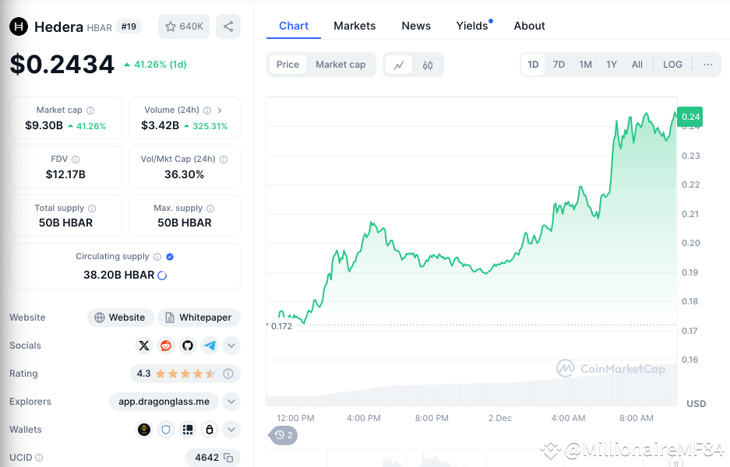Switch to line chart view
730x467 pixels.
399,65
